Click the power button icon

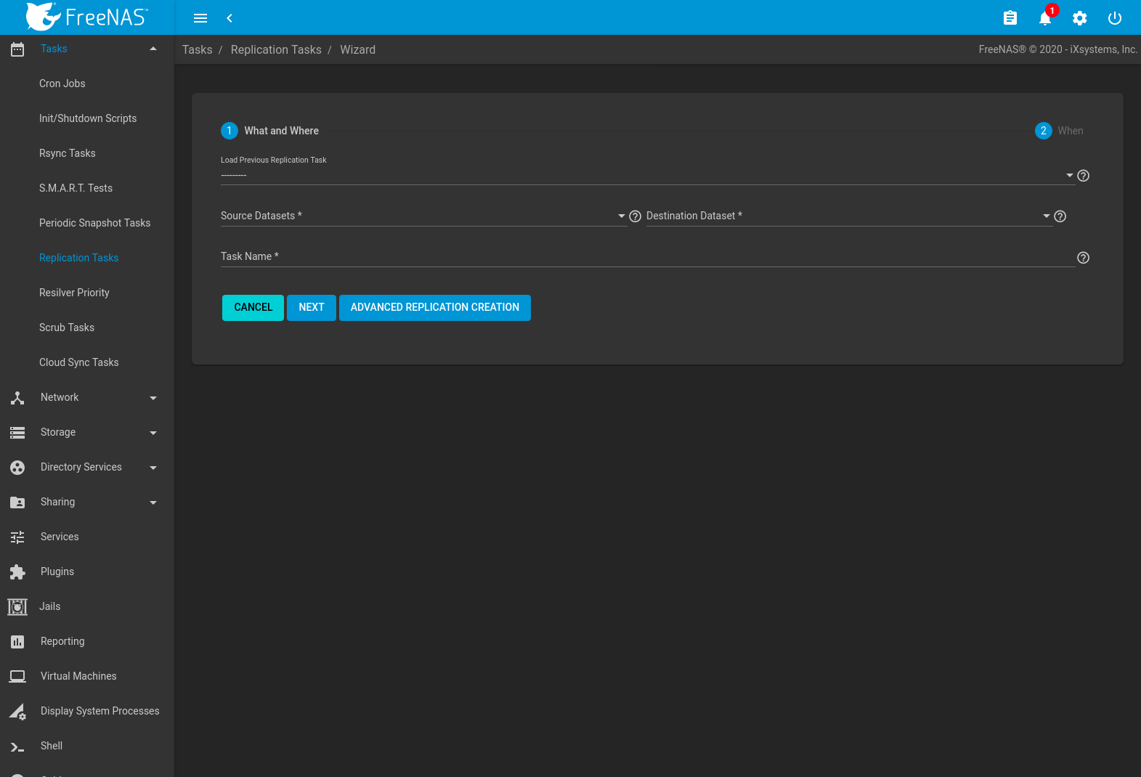pyautogui.click(x=1114, y=18)
